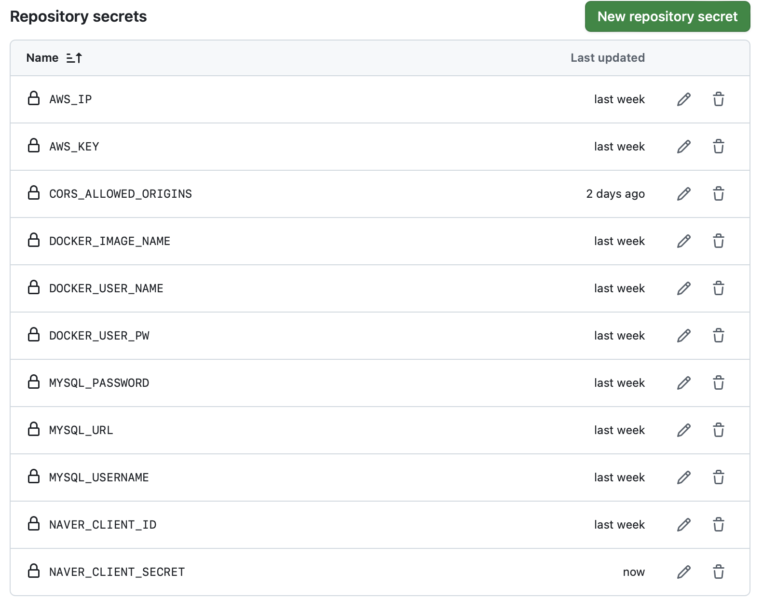Select the MYSQL_USERNAME secret name
The height and width of the screenshot is (600, 763).
pos(99,477)
